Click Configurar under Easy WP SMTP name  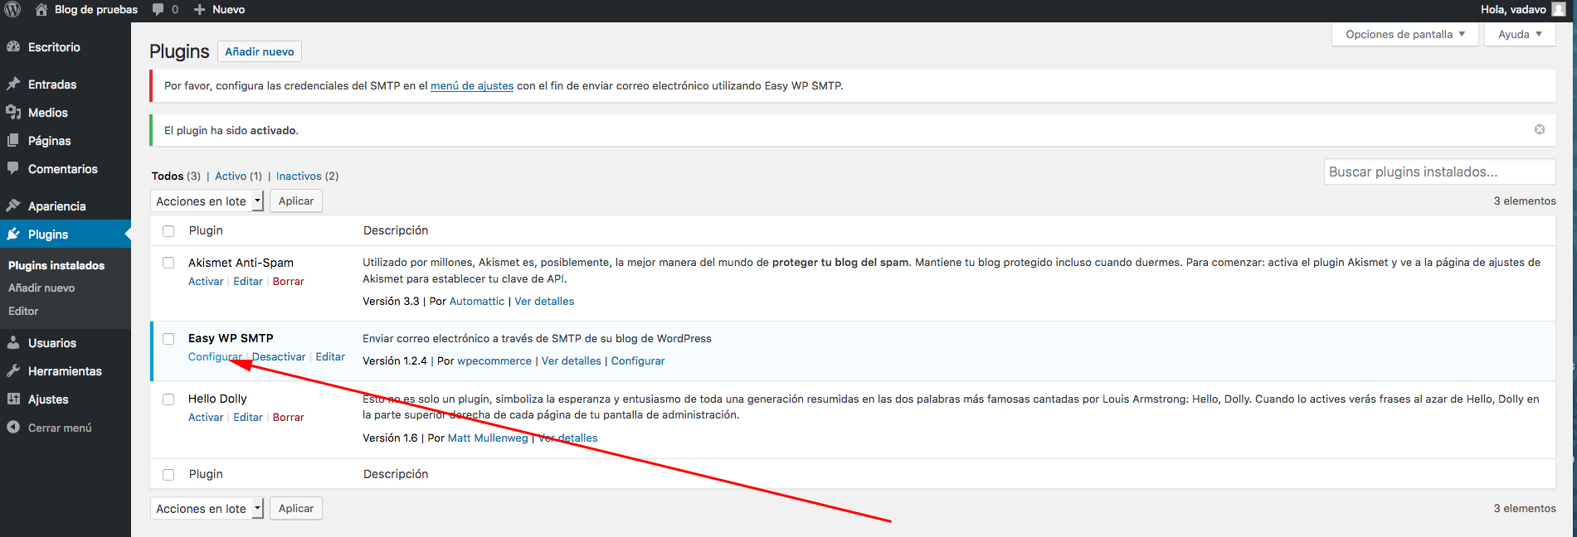[x=215, y=357]
